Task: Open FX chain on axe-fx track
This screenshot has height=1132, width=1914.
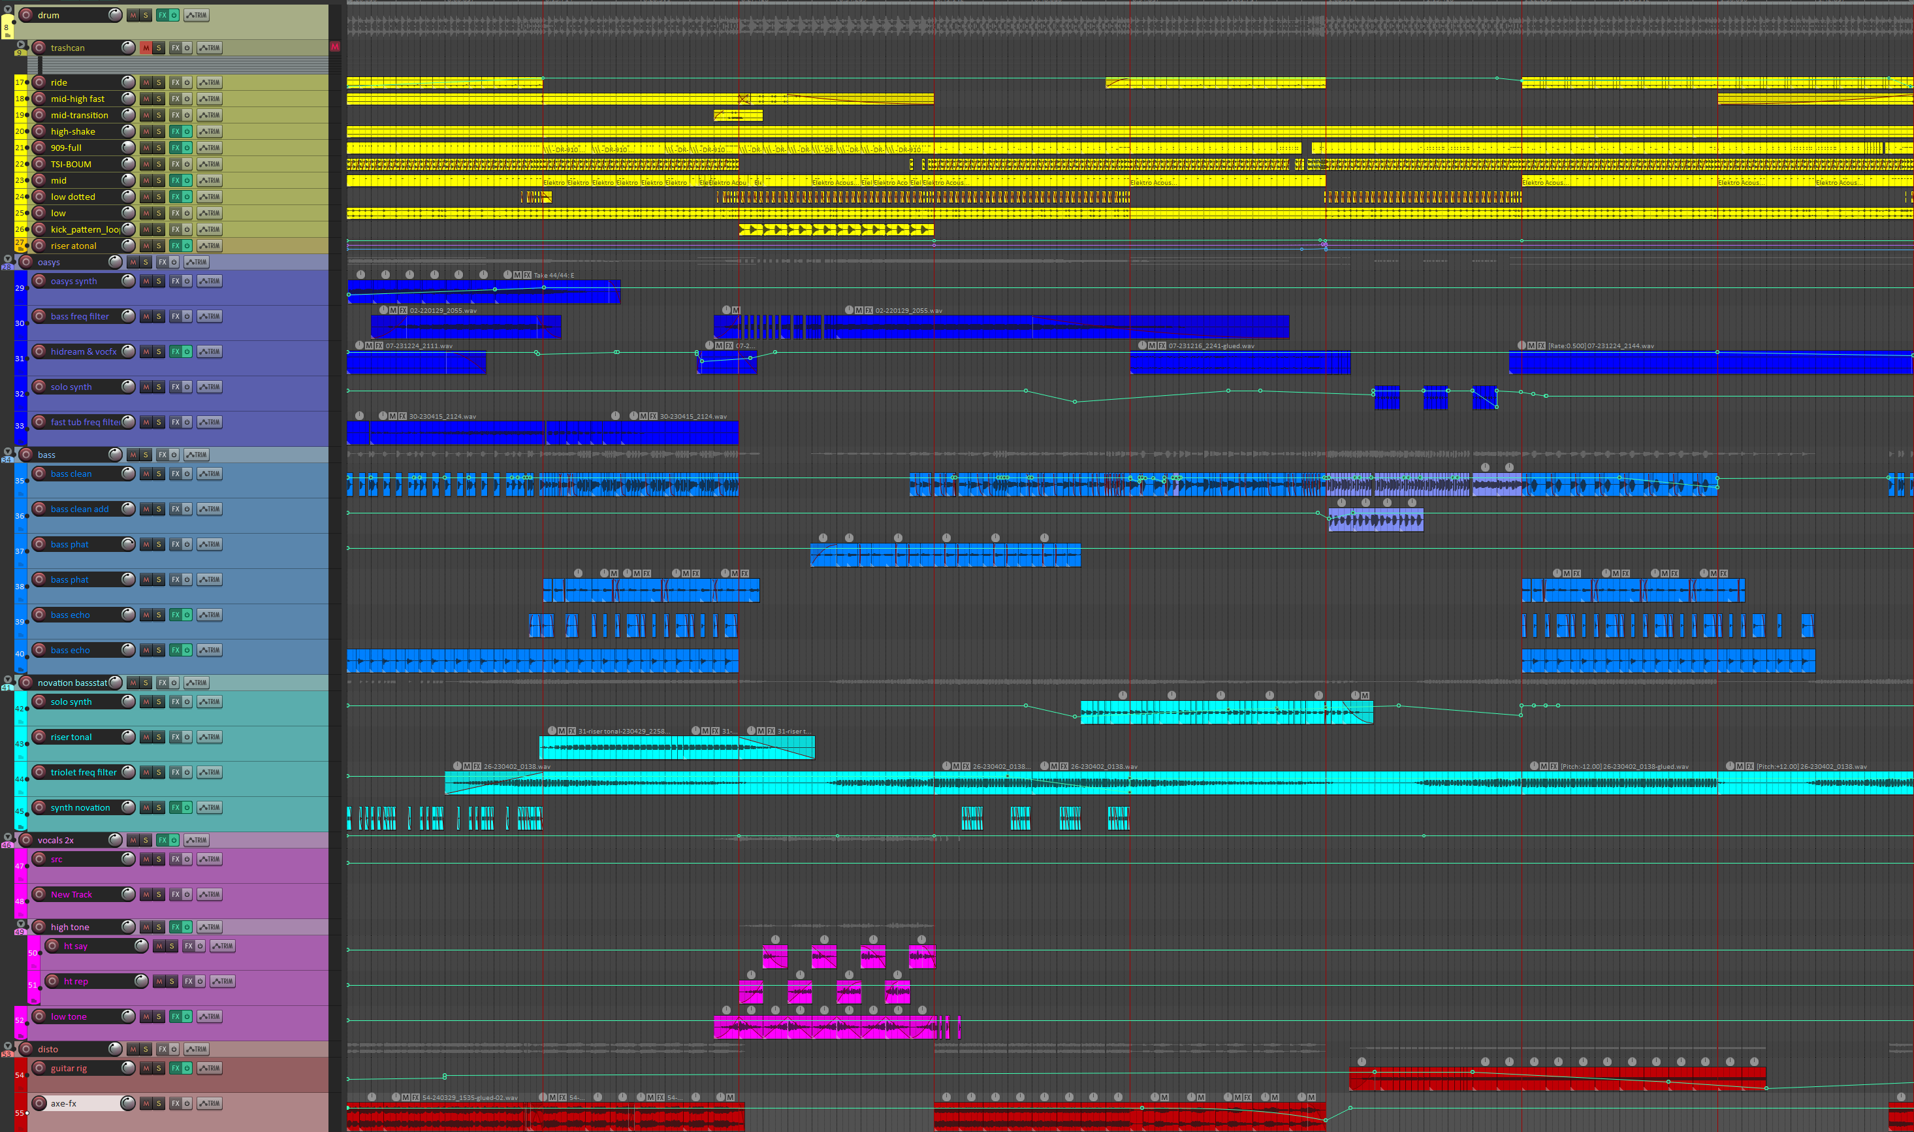Action: tap(174, 1104)
